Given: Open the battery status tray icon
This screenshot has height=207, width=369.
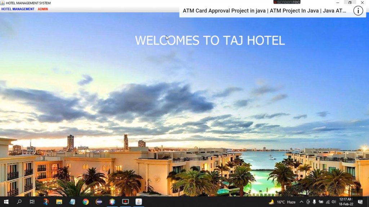Looking at the screenshot, I should click(321, 202).
